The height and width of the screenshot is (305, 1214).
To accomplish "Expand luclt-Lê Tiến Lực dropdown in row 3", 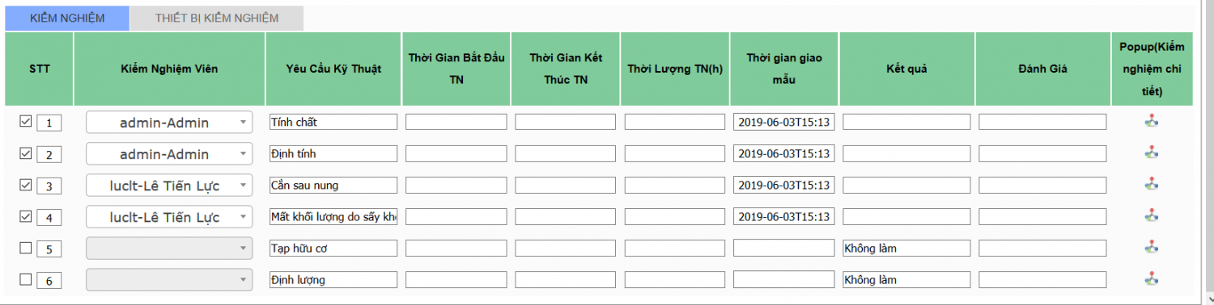I will tap(170, 186).
